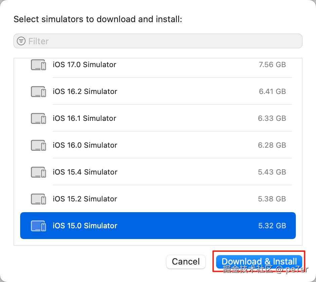Click the iOS 16.1 Simulator device icon
Image resolution: width=316 pixels, height=282 pixels.
click(x=39, y=119)
